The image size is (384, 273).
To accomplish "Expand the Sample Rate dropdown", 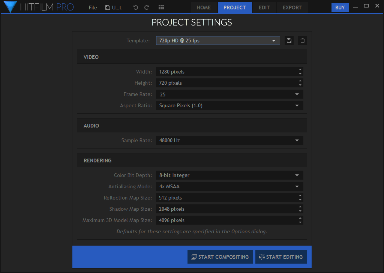I will pyautogui.click(x=229, y=141).
